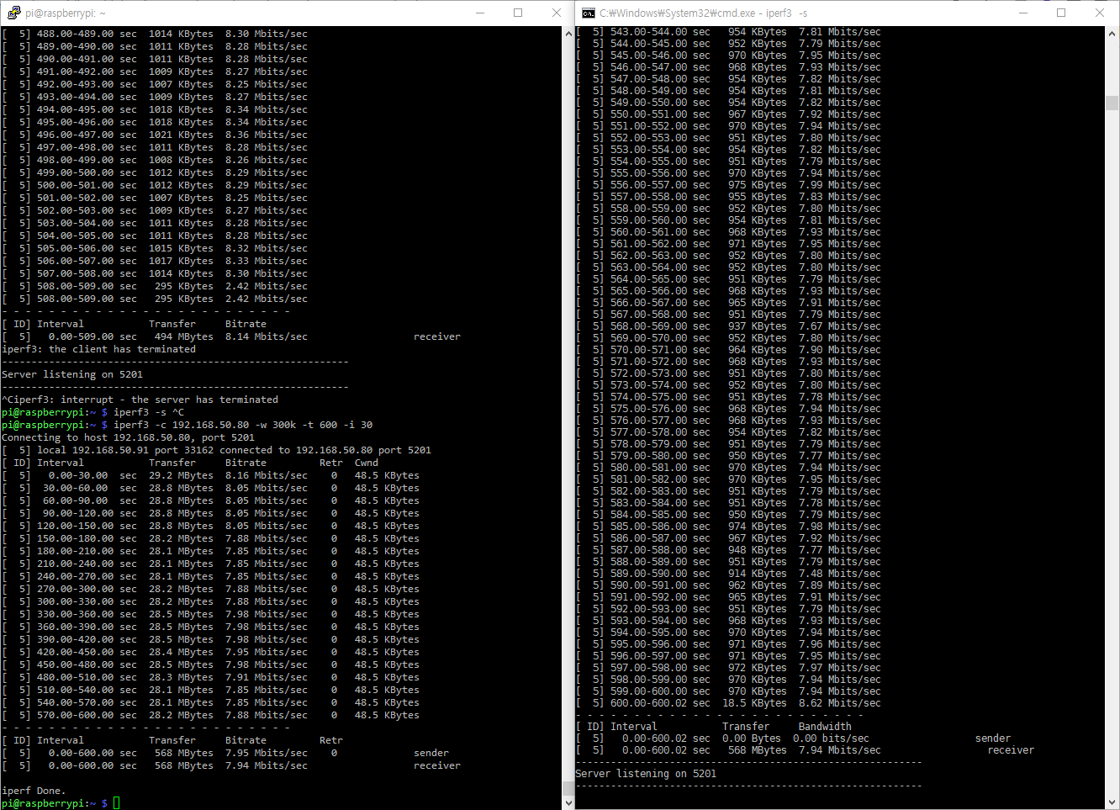Minimize the left PuTTY terminal window
Screen dimensions: 1120x810
[x=480, y=13]
